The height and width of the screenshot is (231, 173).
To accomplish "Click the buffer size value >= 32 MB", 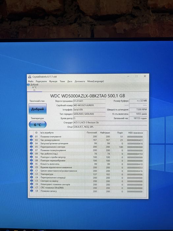I will (138, 101).
